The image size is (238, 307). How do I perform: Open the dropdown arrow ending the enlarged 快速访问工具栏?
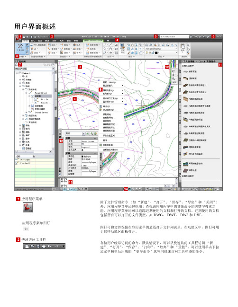pyautogui.click(x=64, y=246)
